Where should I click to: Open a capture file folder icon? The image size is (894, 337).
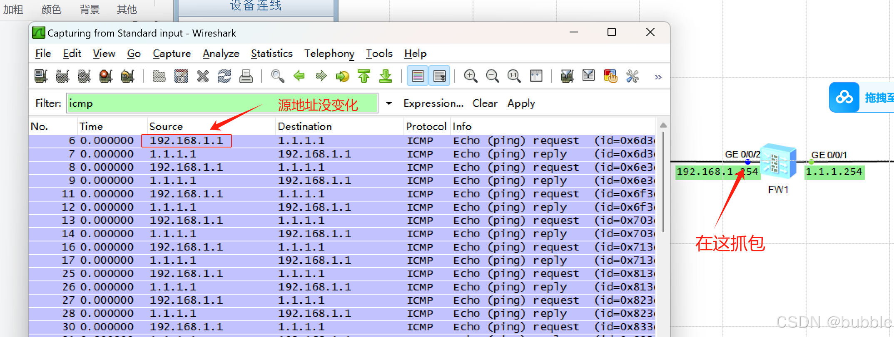159,76
